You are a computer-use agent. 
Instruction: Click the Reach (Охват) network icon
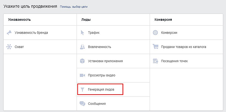[9, 47]
